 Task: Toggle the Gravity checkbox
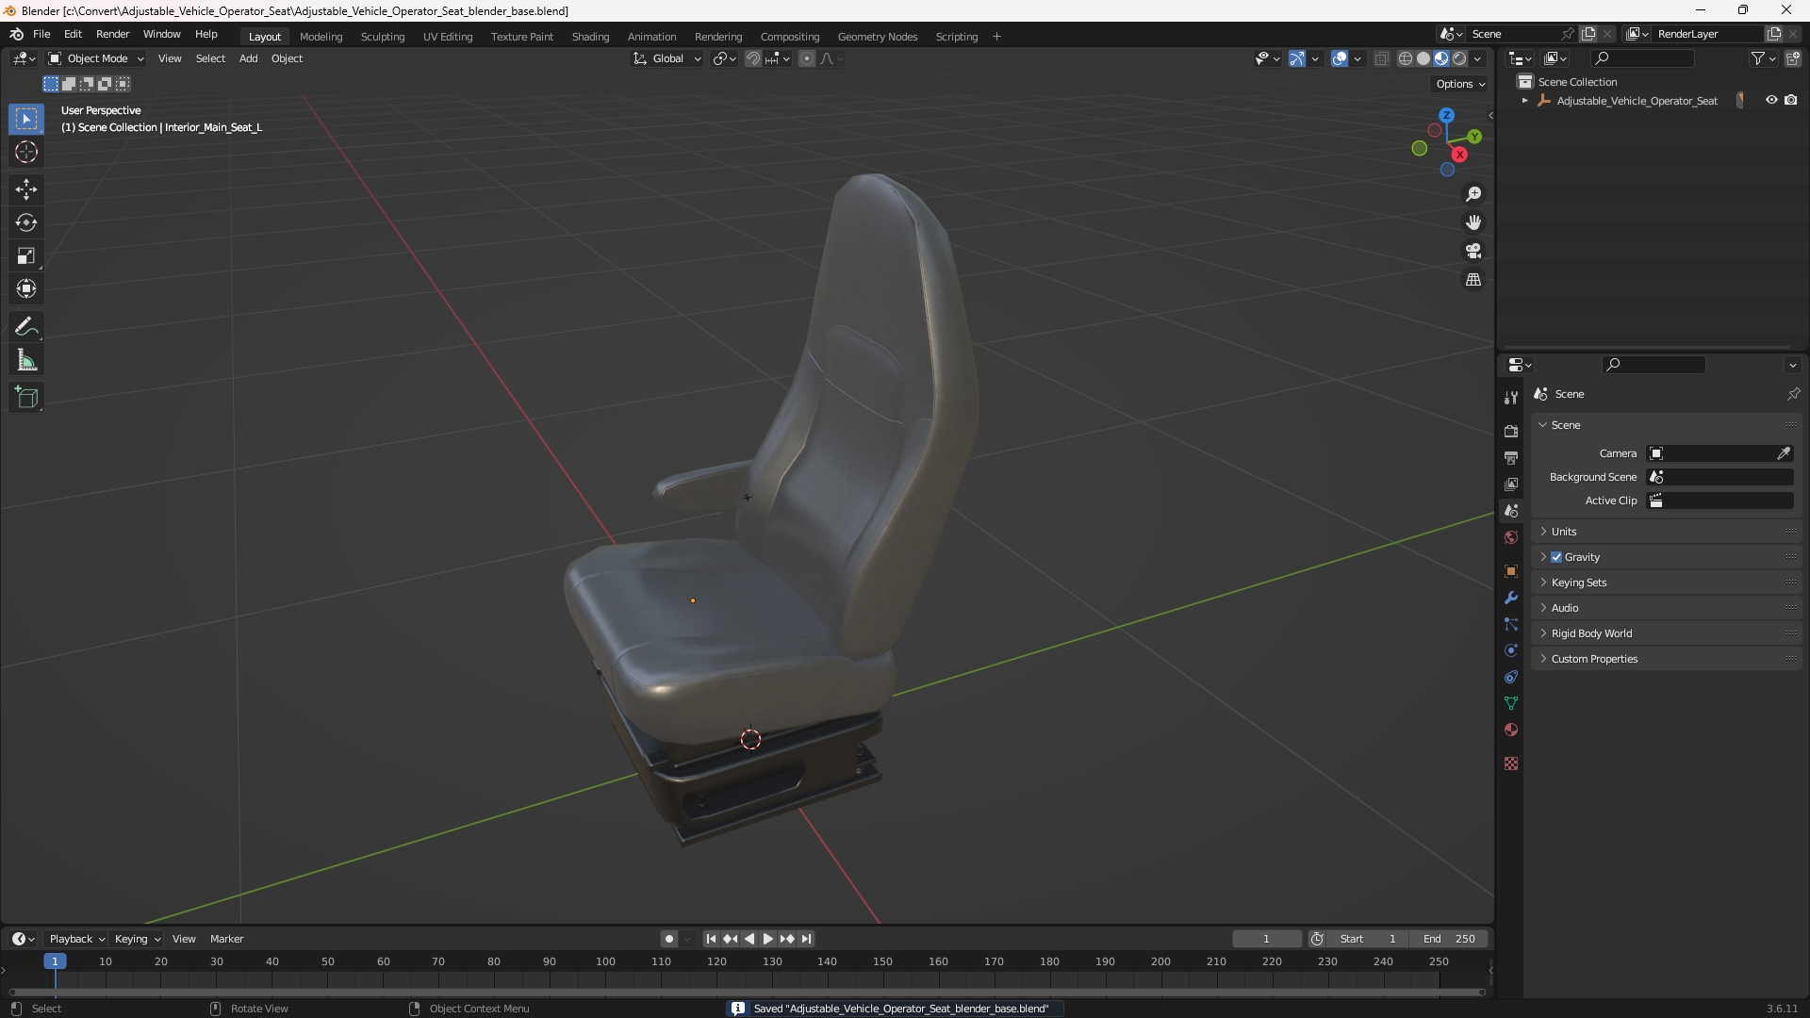coord(1556,557)
